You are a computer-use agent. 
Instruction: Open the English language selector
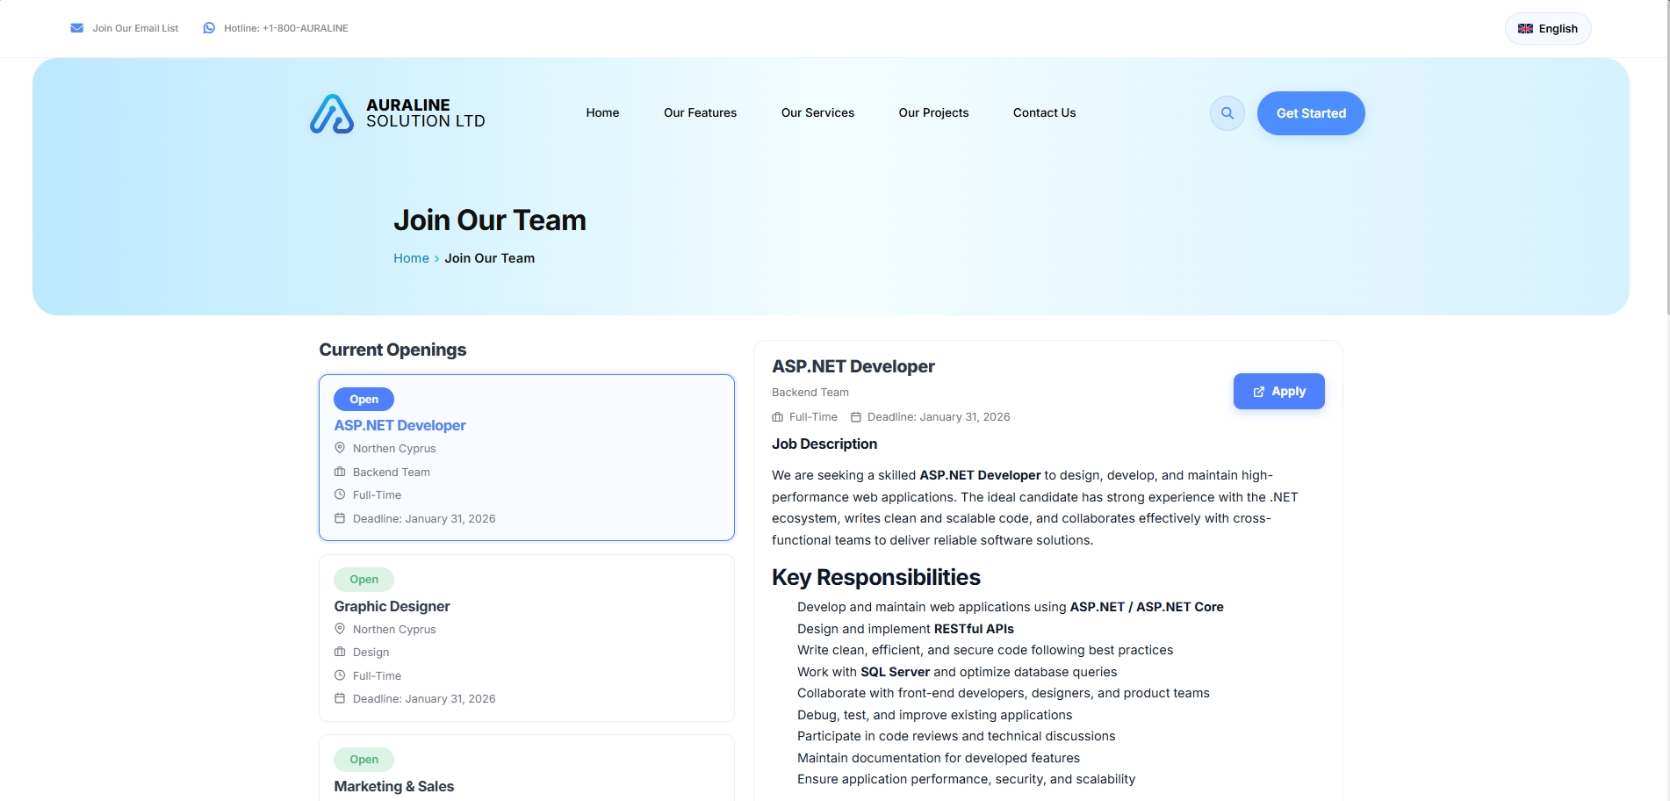[1547, 29]
